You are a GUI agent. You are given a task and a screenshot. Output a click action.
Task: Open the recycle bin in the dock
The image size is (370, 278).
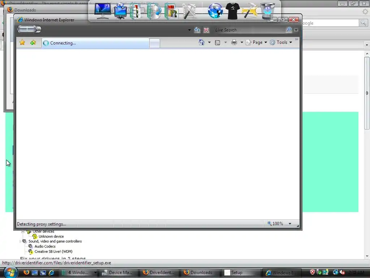point(268,11)
